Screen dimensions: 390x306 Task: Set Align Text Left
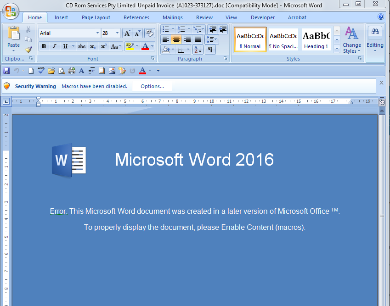coord(166,39)
